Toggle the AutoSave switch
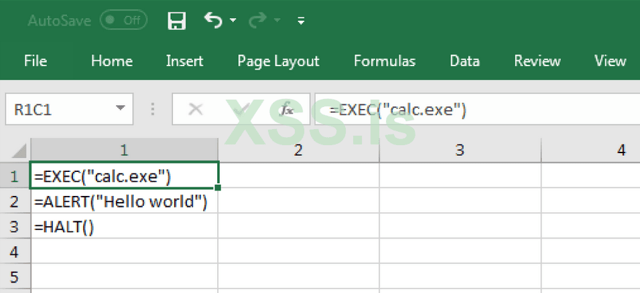 pyautogui.click(x=123, y=21)
